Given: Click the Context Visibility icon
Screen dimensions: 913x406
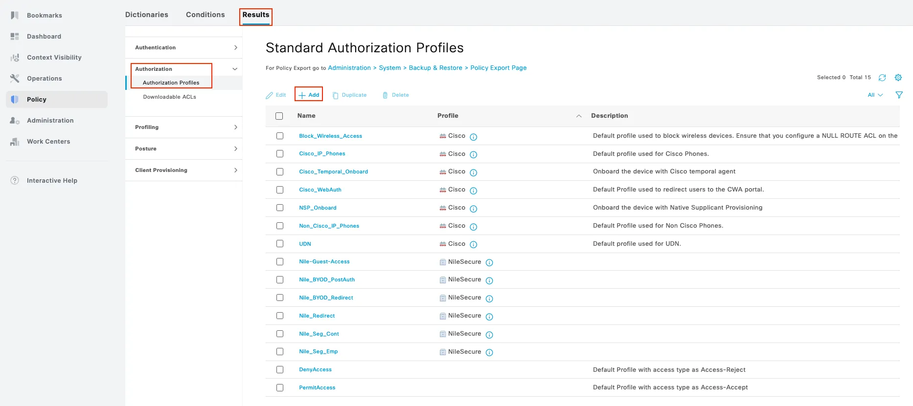Looking at the screenshot, I should click(x=15, y=58).
